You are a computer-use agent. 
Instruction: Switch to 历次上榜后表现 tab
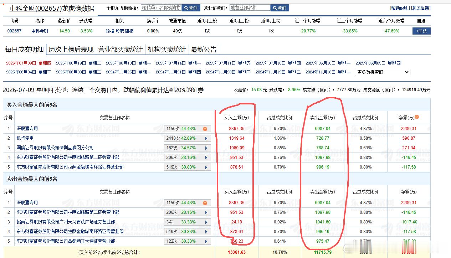click(71, 50)
